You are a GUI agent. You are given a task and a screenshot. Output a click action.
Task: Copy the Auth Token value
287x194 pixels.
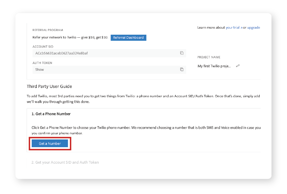pyautogui.click(x=181, y=69)
